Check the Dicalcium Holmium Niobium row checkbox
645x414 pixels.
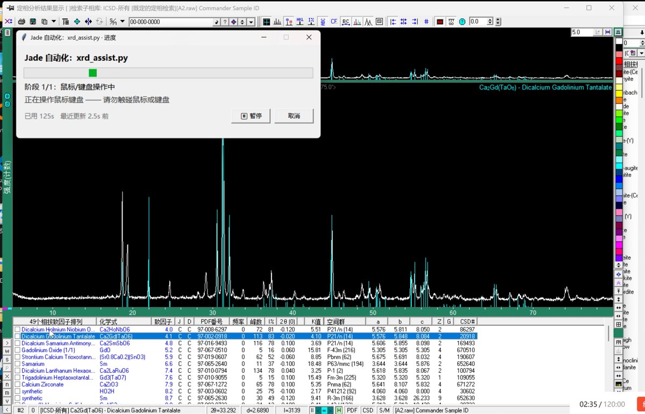coord(18,329)
